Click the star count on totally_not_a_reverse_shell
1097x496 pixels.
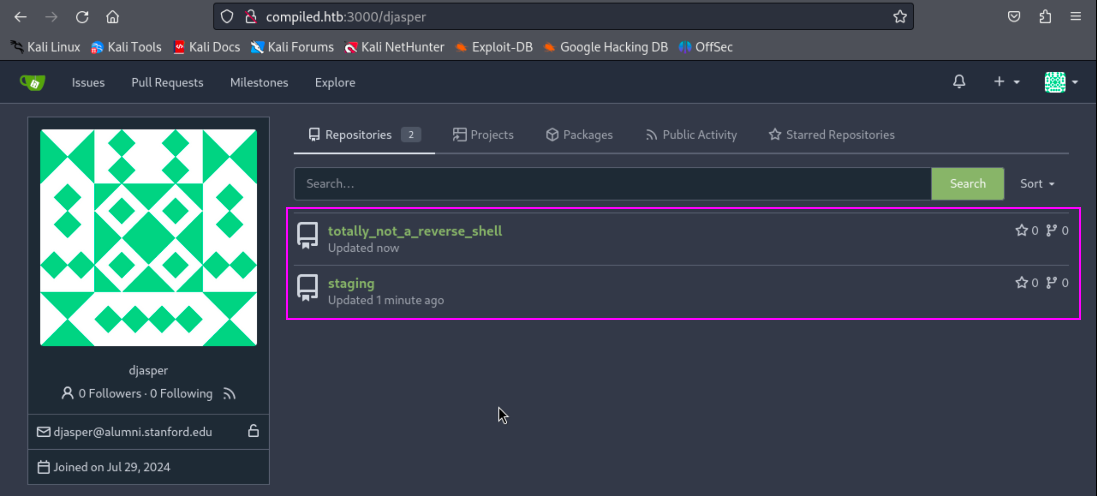(x=1027, y=230)
